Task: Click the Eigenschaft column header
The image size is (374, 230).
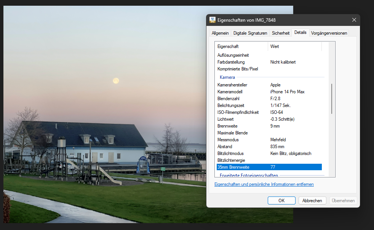Action: [x=228, y=46]
